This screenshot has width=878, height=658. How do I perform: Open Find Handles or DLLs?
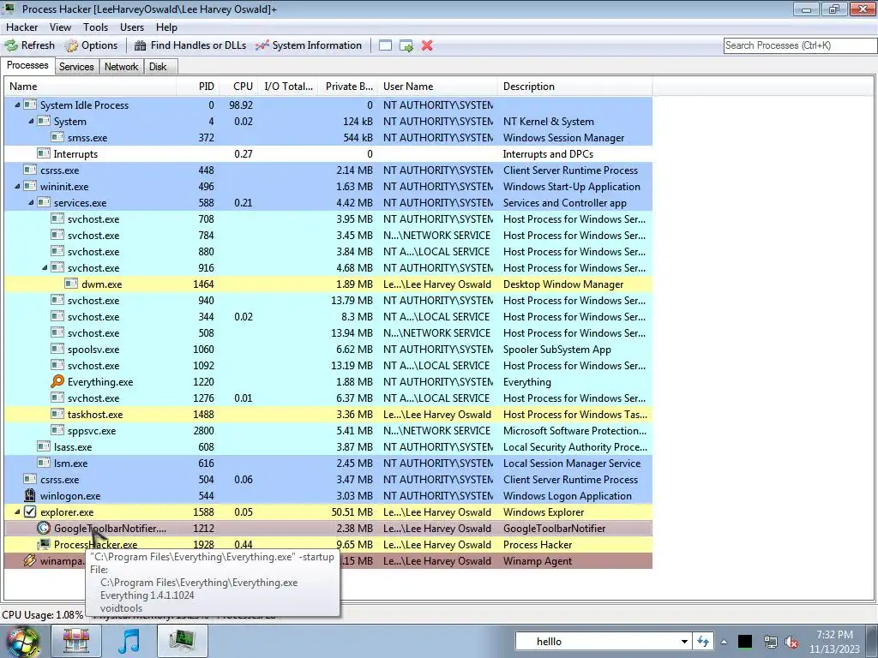point(190,45)
